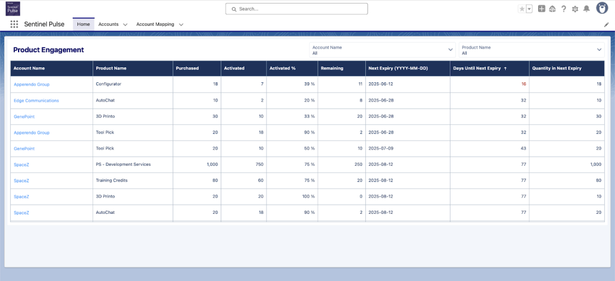Open the Accounts tab chevron menu
The height and width of the screenshot is (281, 615).
pos(125,25)
